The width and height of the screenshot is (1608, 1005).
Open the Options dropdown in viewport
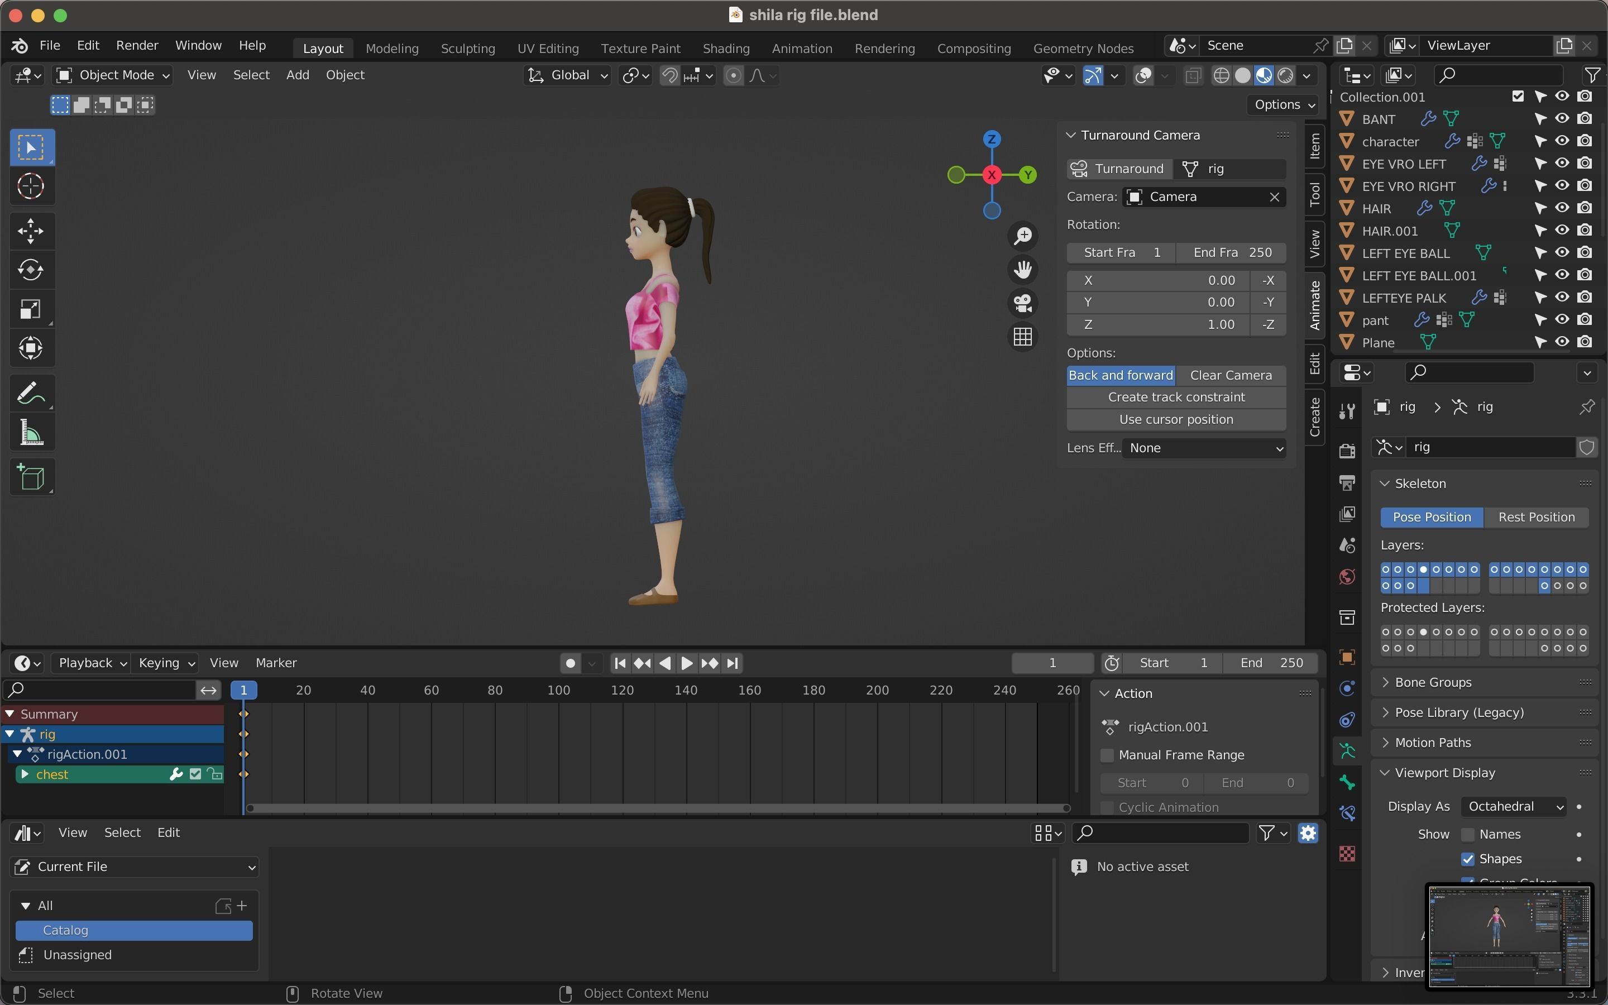[x=1284, y=105]
